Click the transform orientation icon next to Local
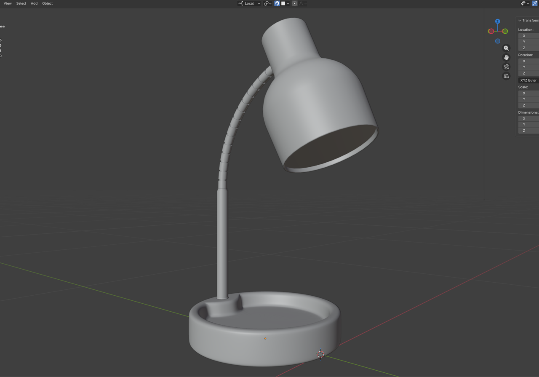Viewport: 539px width, 377px height. 241,3
